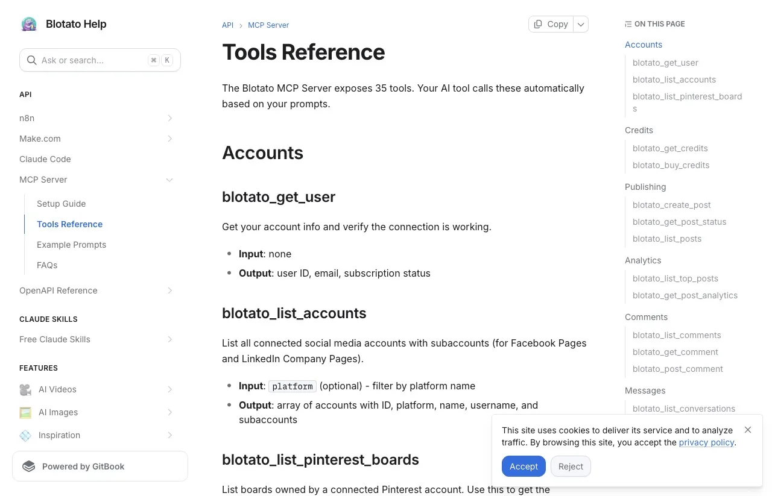Click the AI Images picture icon
The width and height of the screenshot is (772, 496).
(x=25, y=412)
